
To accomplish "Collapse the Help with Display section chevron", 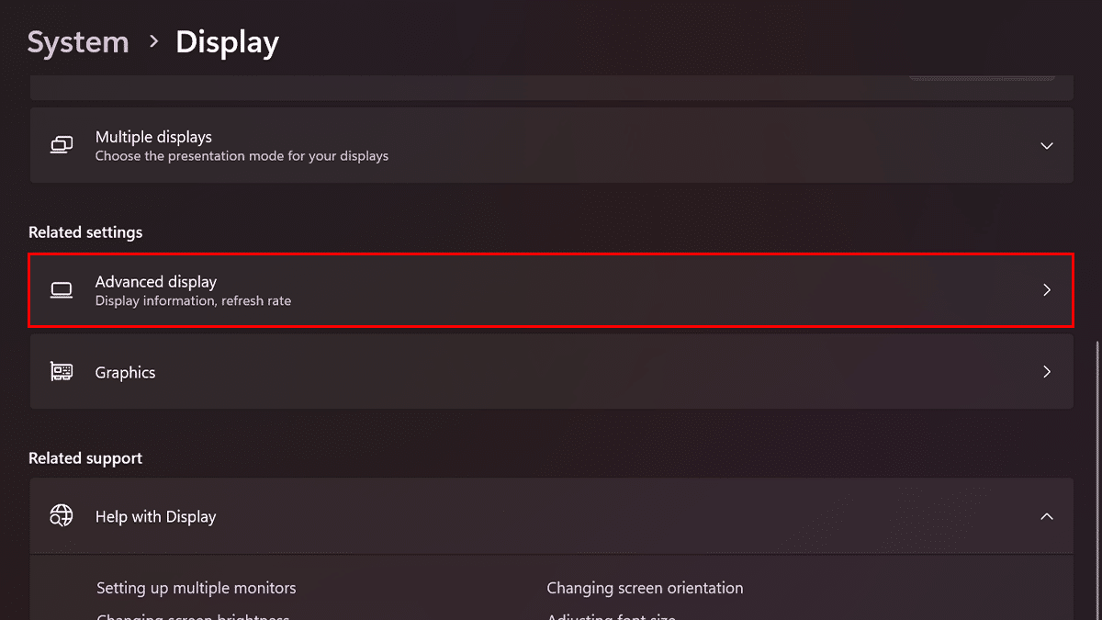I will 1046,516.
